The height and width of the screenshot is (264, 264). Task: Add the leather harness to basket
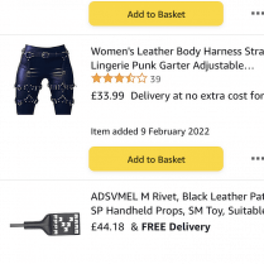point(156,159)
